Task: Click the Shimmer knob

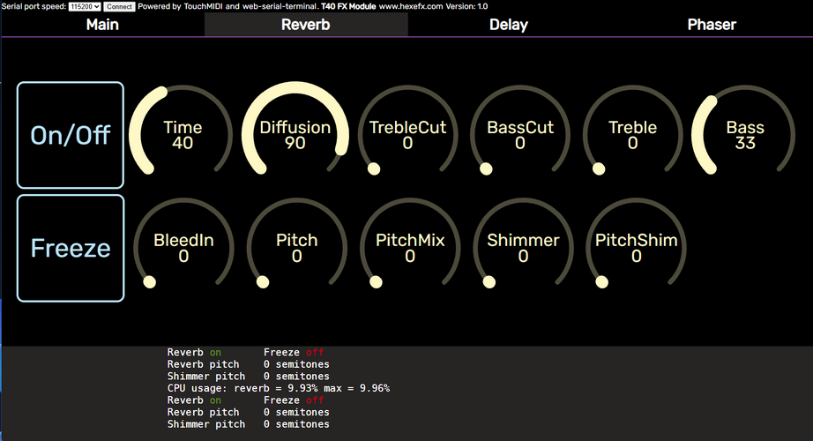Action: click(x=523, y=248)
